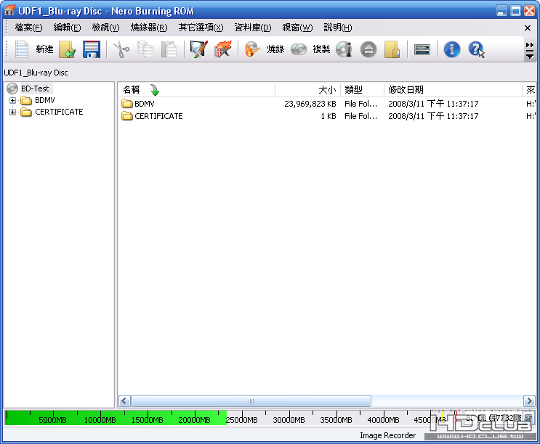Click the new compilation document icon

(x=21, y=49)
